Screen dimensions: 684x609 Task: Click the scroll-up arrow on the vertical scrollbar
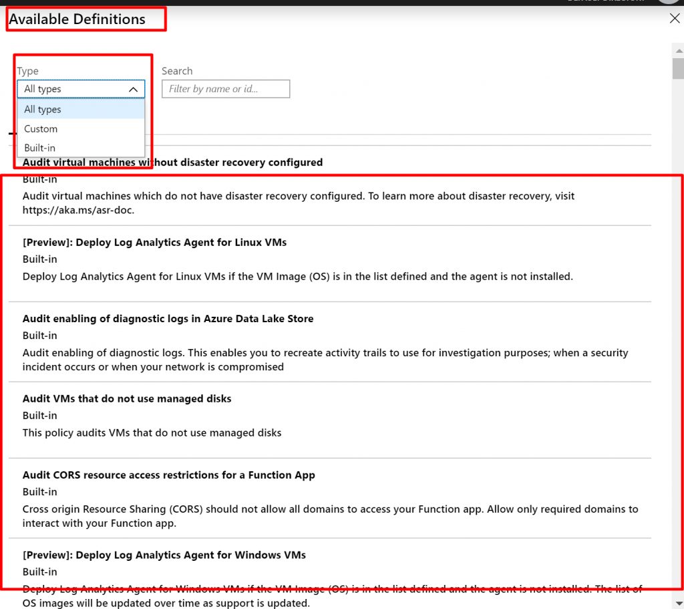pos(678,49)
